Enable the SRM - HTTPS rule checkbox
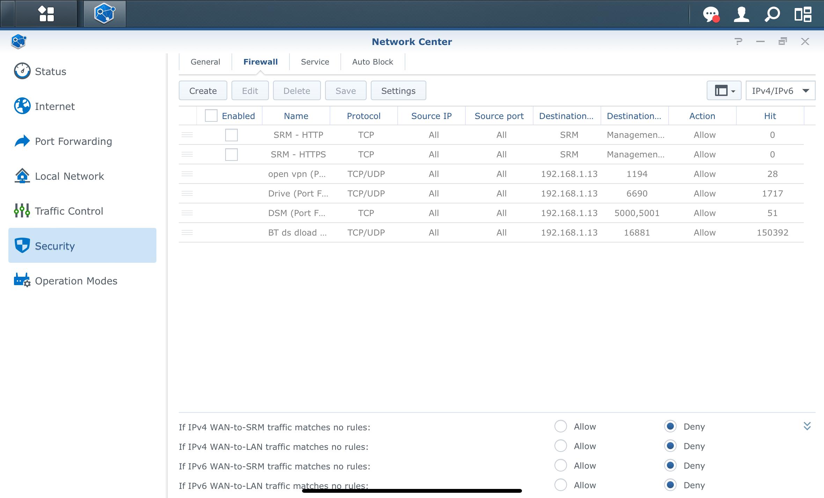824x498 pixels. pos(231,155)
